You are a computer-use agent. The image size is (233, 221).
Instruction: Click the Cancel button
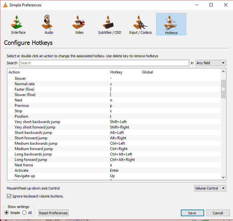click(218, 213)
